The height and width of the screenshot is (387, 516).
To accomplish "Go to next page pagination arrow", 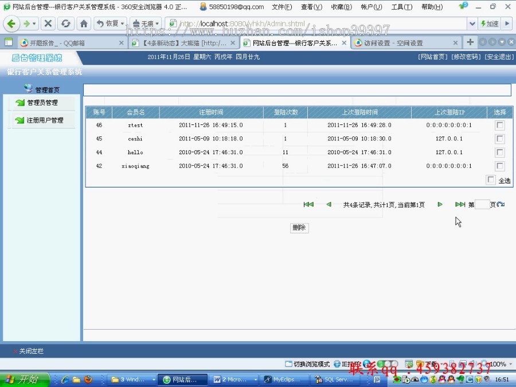I will coord(440,204).
